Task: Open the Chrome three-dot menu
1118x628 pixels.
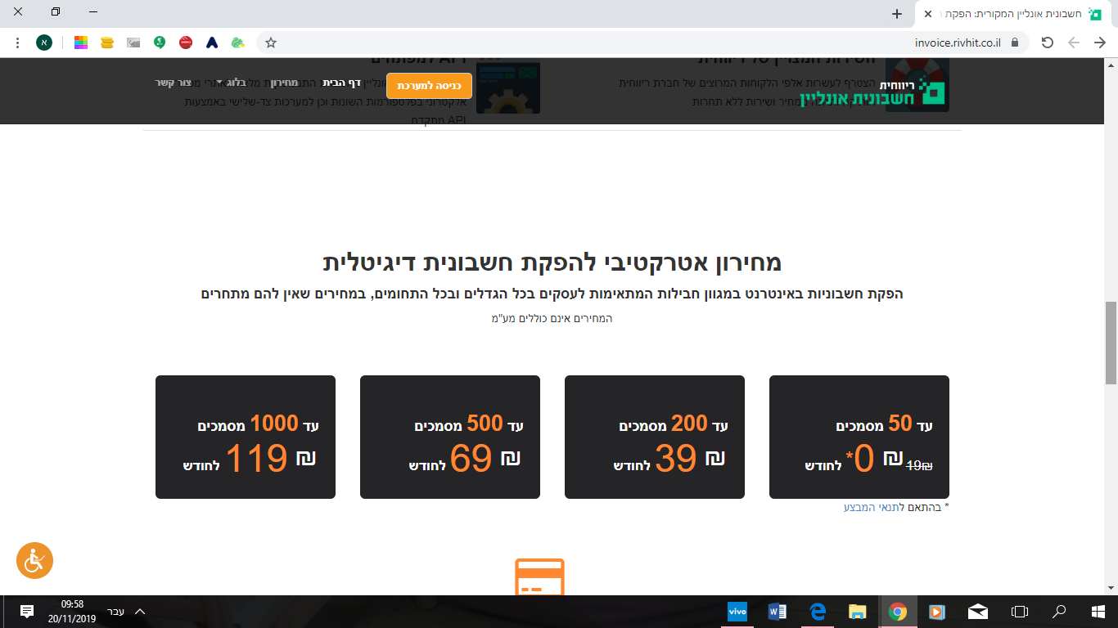Action: point(18,43)
